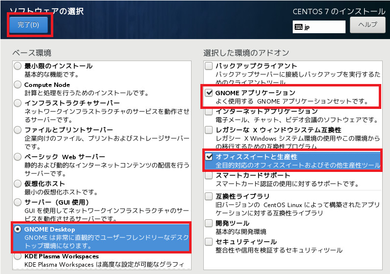Select the GNOME Desktop environment
390x274 pixels.
[18, 229]
